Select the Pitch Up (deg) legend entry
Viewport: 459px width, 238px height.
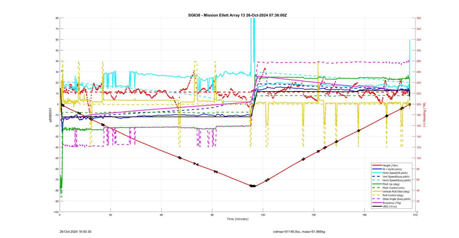(x=391, y=184)
